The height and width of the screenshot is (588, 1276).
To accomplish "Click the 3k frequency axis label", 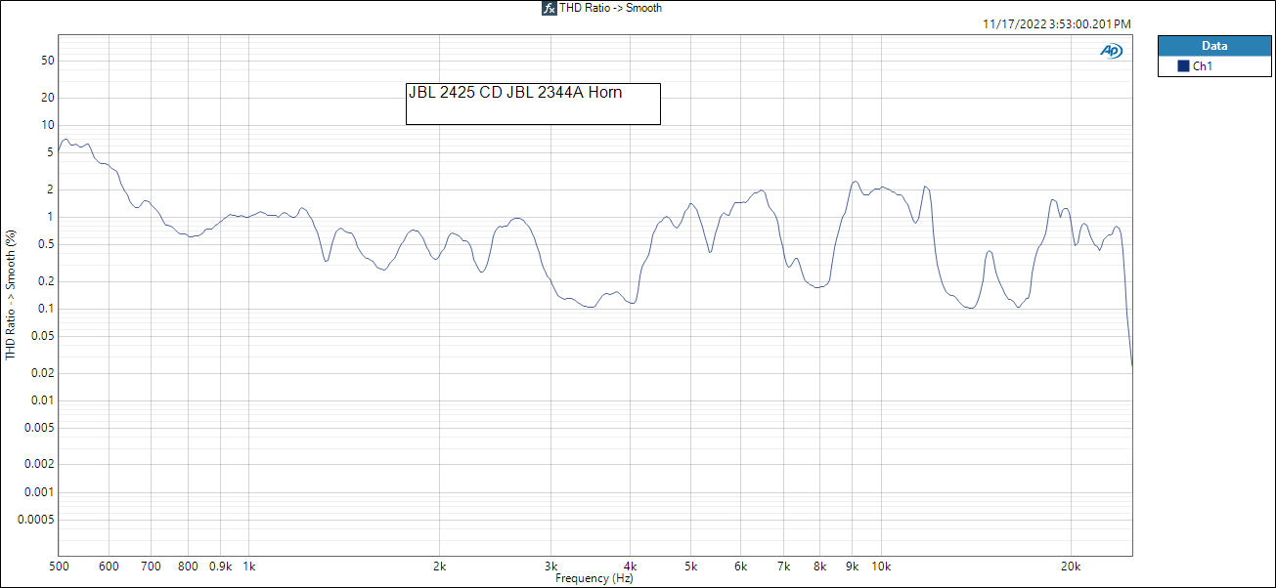I will coord(551,566).
